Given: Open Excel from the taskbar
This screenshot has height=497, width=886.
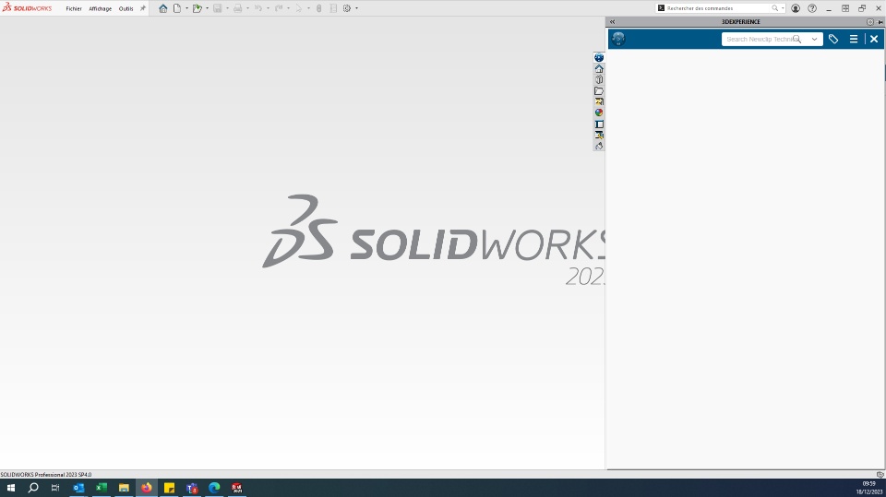Looking at the screenshot, I should pyautogui.click(x=102, y=488).
